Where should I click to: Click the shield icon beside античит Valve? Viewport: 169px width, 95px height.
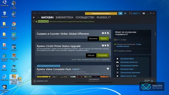[x=117, y=76]
